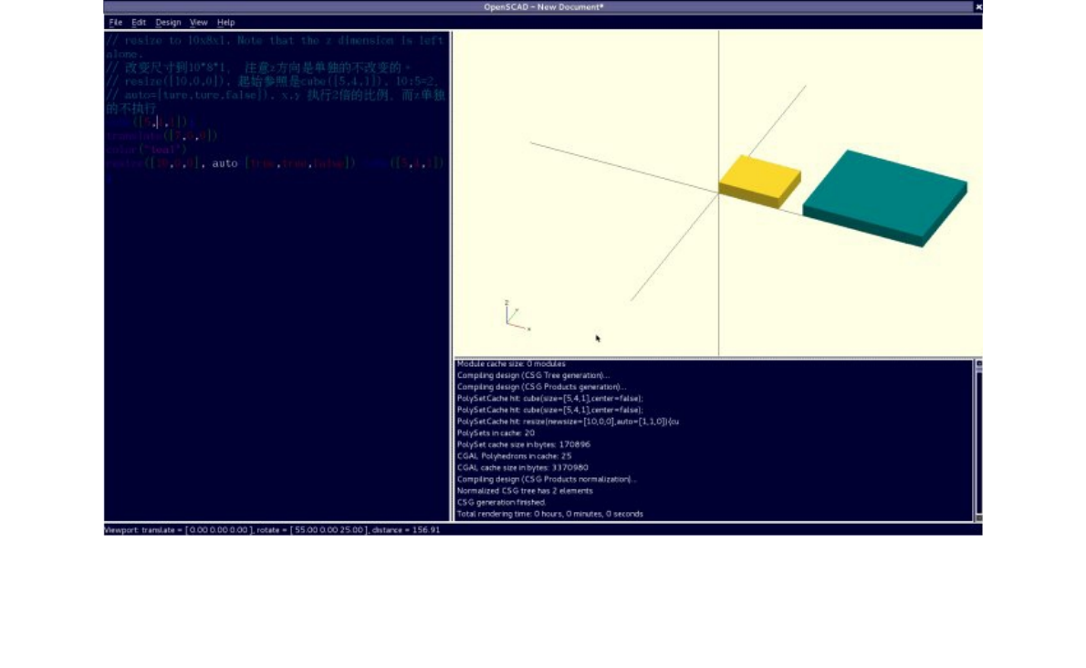Image resolution: width=1086 pixels, height=668 pixels.
Task: Click the 'translate([7,0,0])' code line
Action: point(162,136)
